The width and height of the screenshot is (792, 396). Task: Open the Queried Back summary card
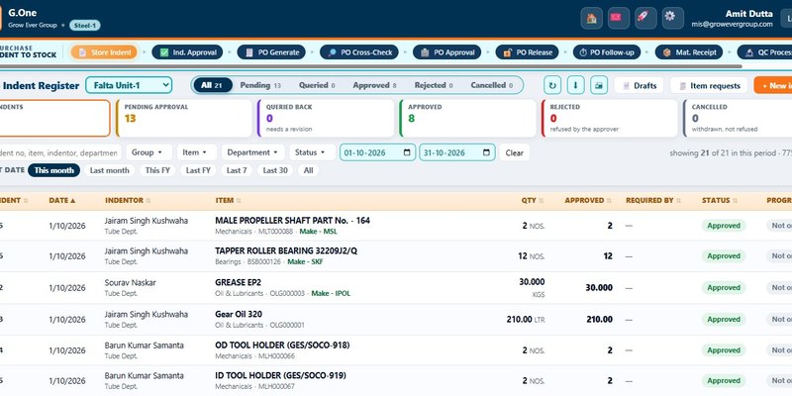pyautogui.click(x=326, y=118)
